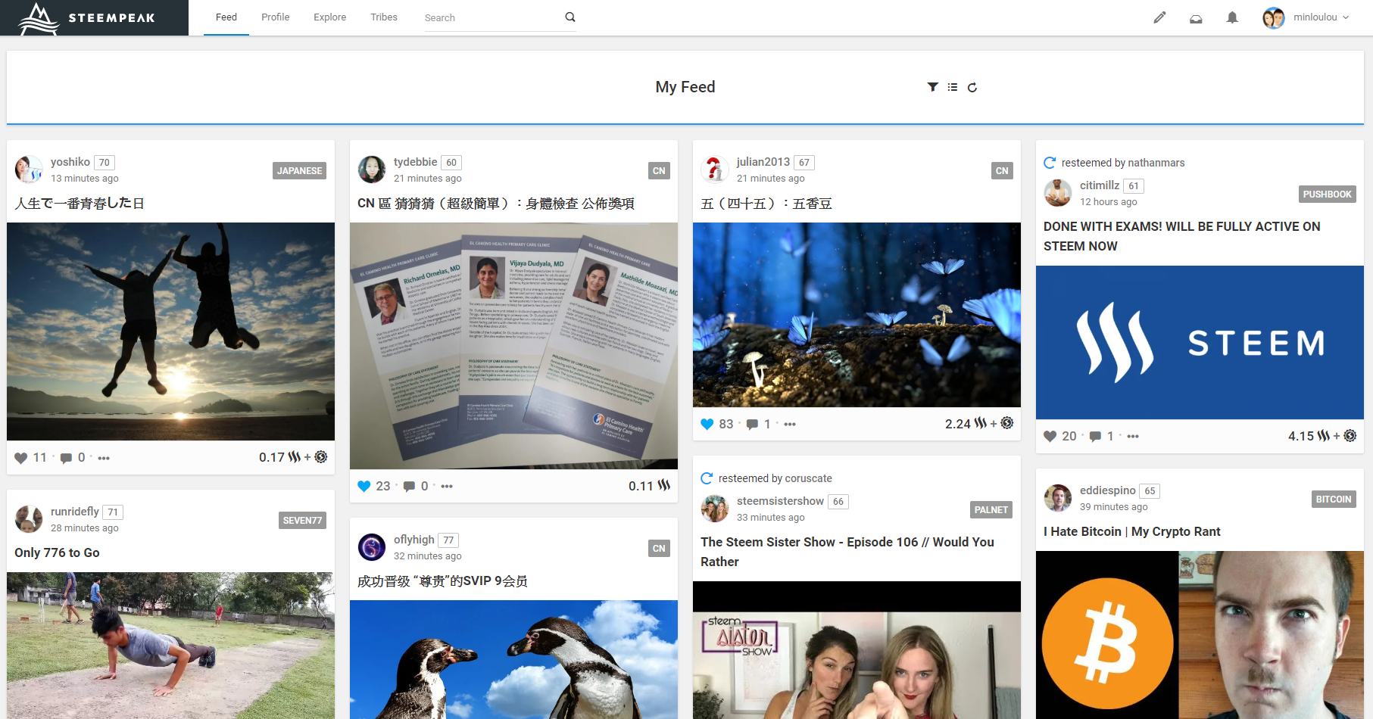Go to the Explore tab

point(329,17)
